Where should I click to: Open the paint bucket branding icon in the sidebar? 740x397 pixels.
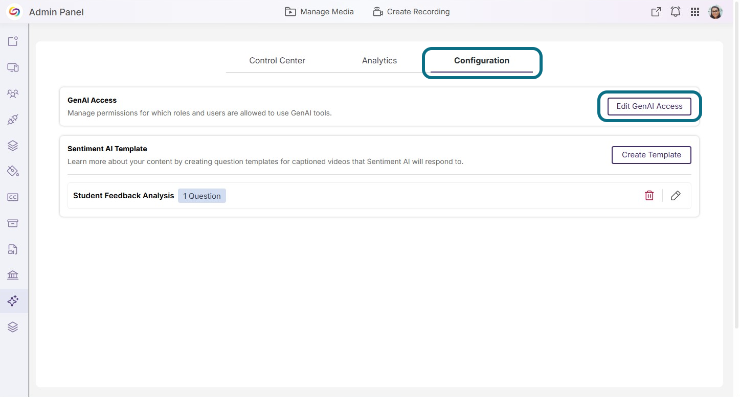(13, 171)
